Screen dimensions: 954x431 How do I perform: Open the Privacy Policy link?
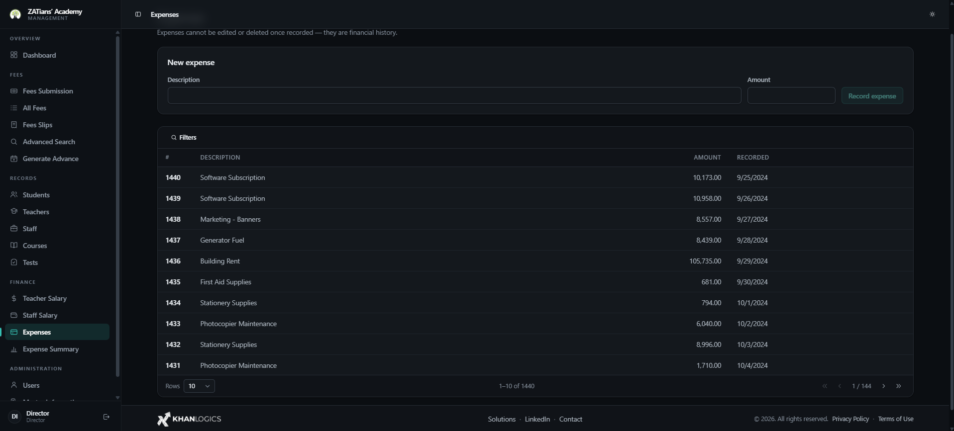850,419
